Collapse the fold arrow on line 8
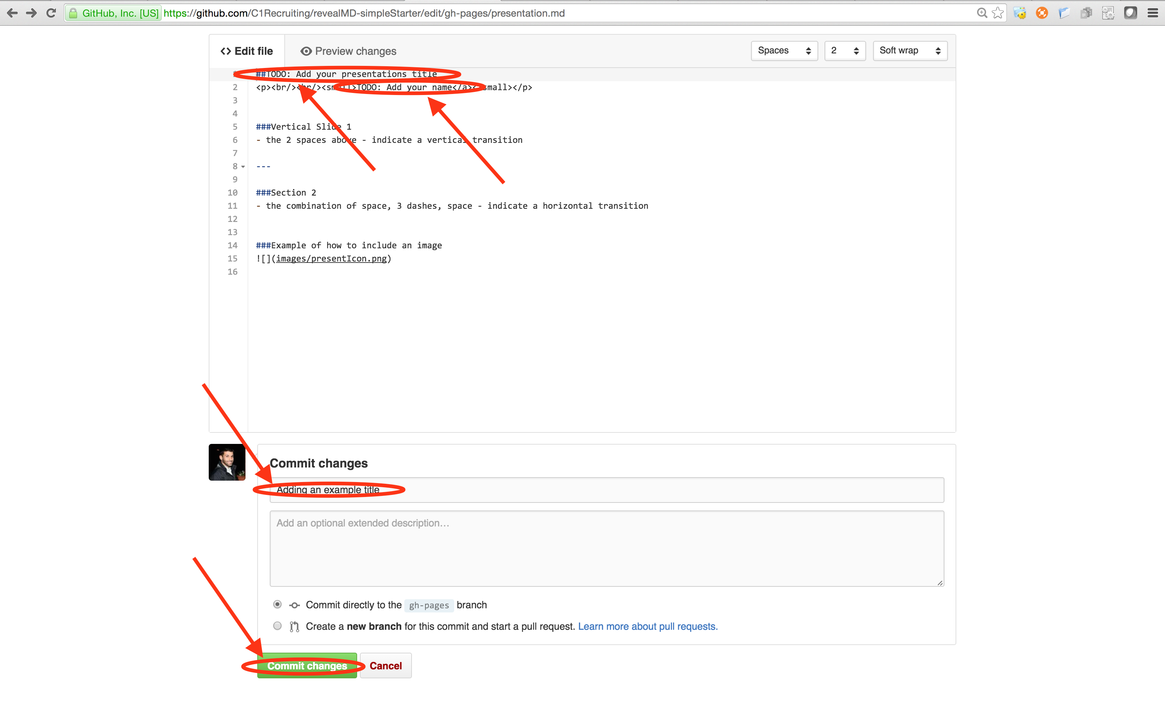This screenshot has width=1165, height=704. click(243, 166)
